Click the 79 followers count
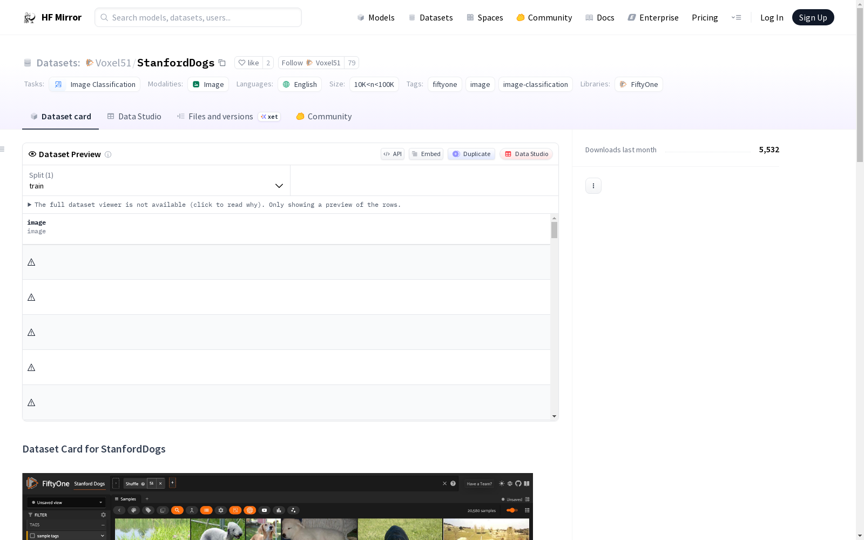Screen dimensions: 864x540 click(352, 63)
